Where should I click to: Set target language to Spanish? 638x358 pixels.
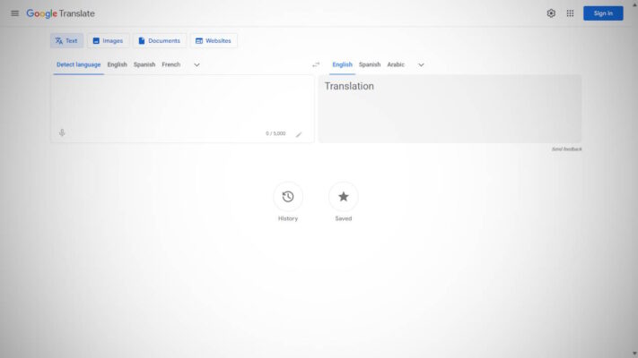tap(370, 64)
